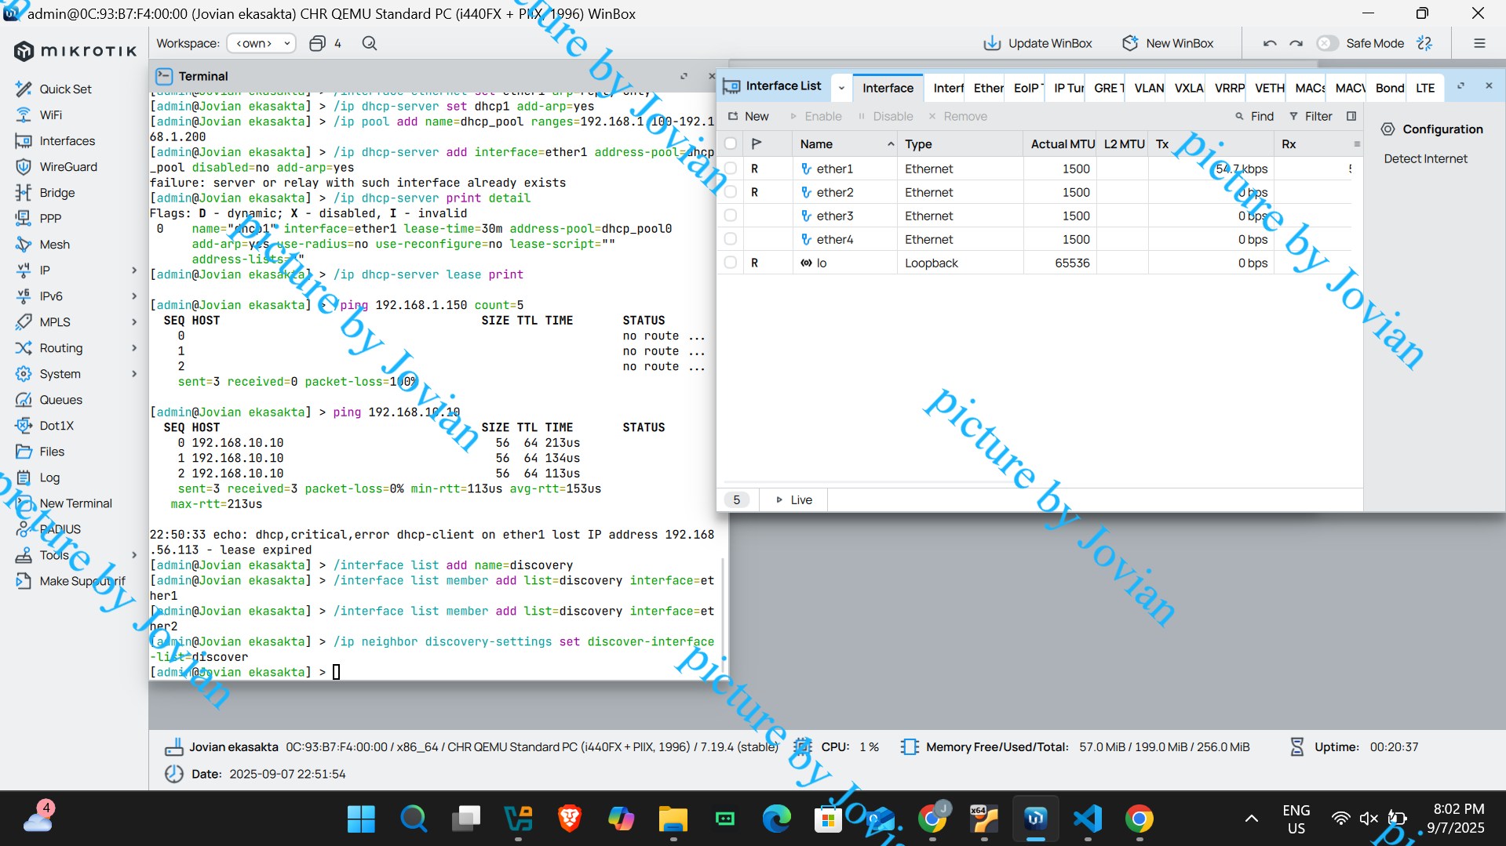Toggle Live update button
Image resolution: width=1506 pixels, height=846 pixels.
pos(793,500)
